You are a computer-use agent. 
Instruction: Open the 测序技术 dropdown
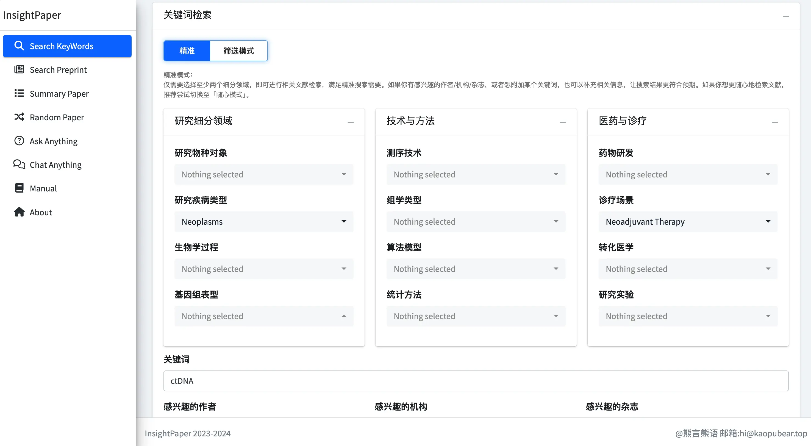[x=476, y=174]
